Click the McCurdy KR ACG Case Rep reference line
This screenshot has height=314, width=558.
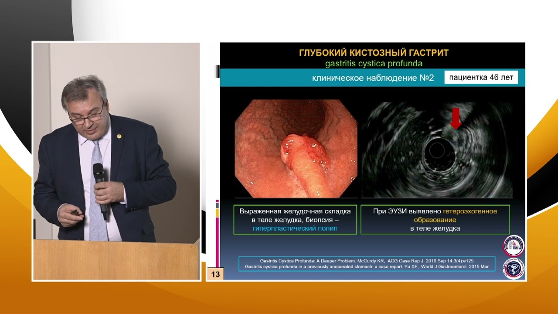(x=366, y=261)
